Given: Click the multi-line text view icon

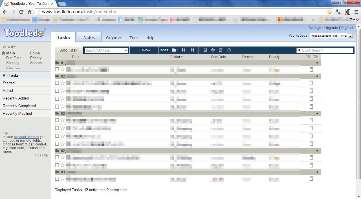Looking at the screenshot, I should tap(221, 50).
